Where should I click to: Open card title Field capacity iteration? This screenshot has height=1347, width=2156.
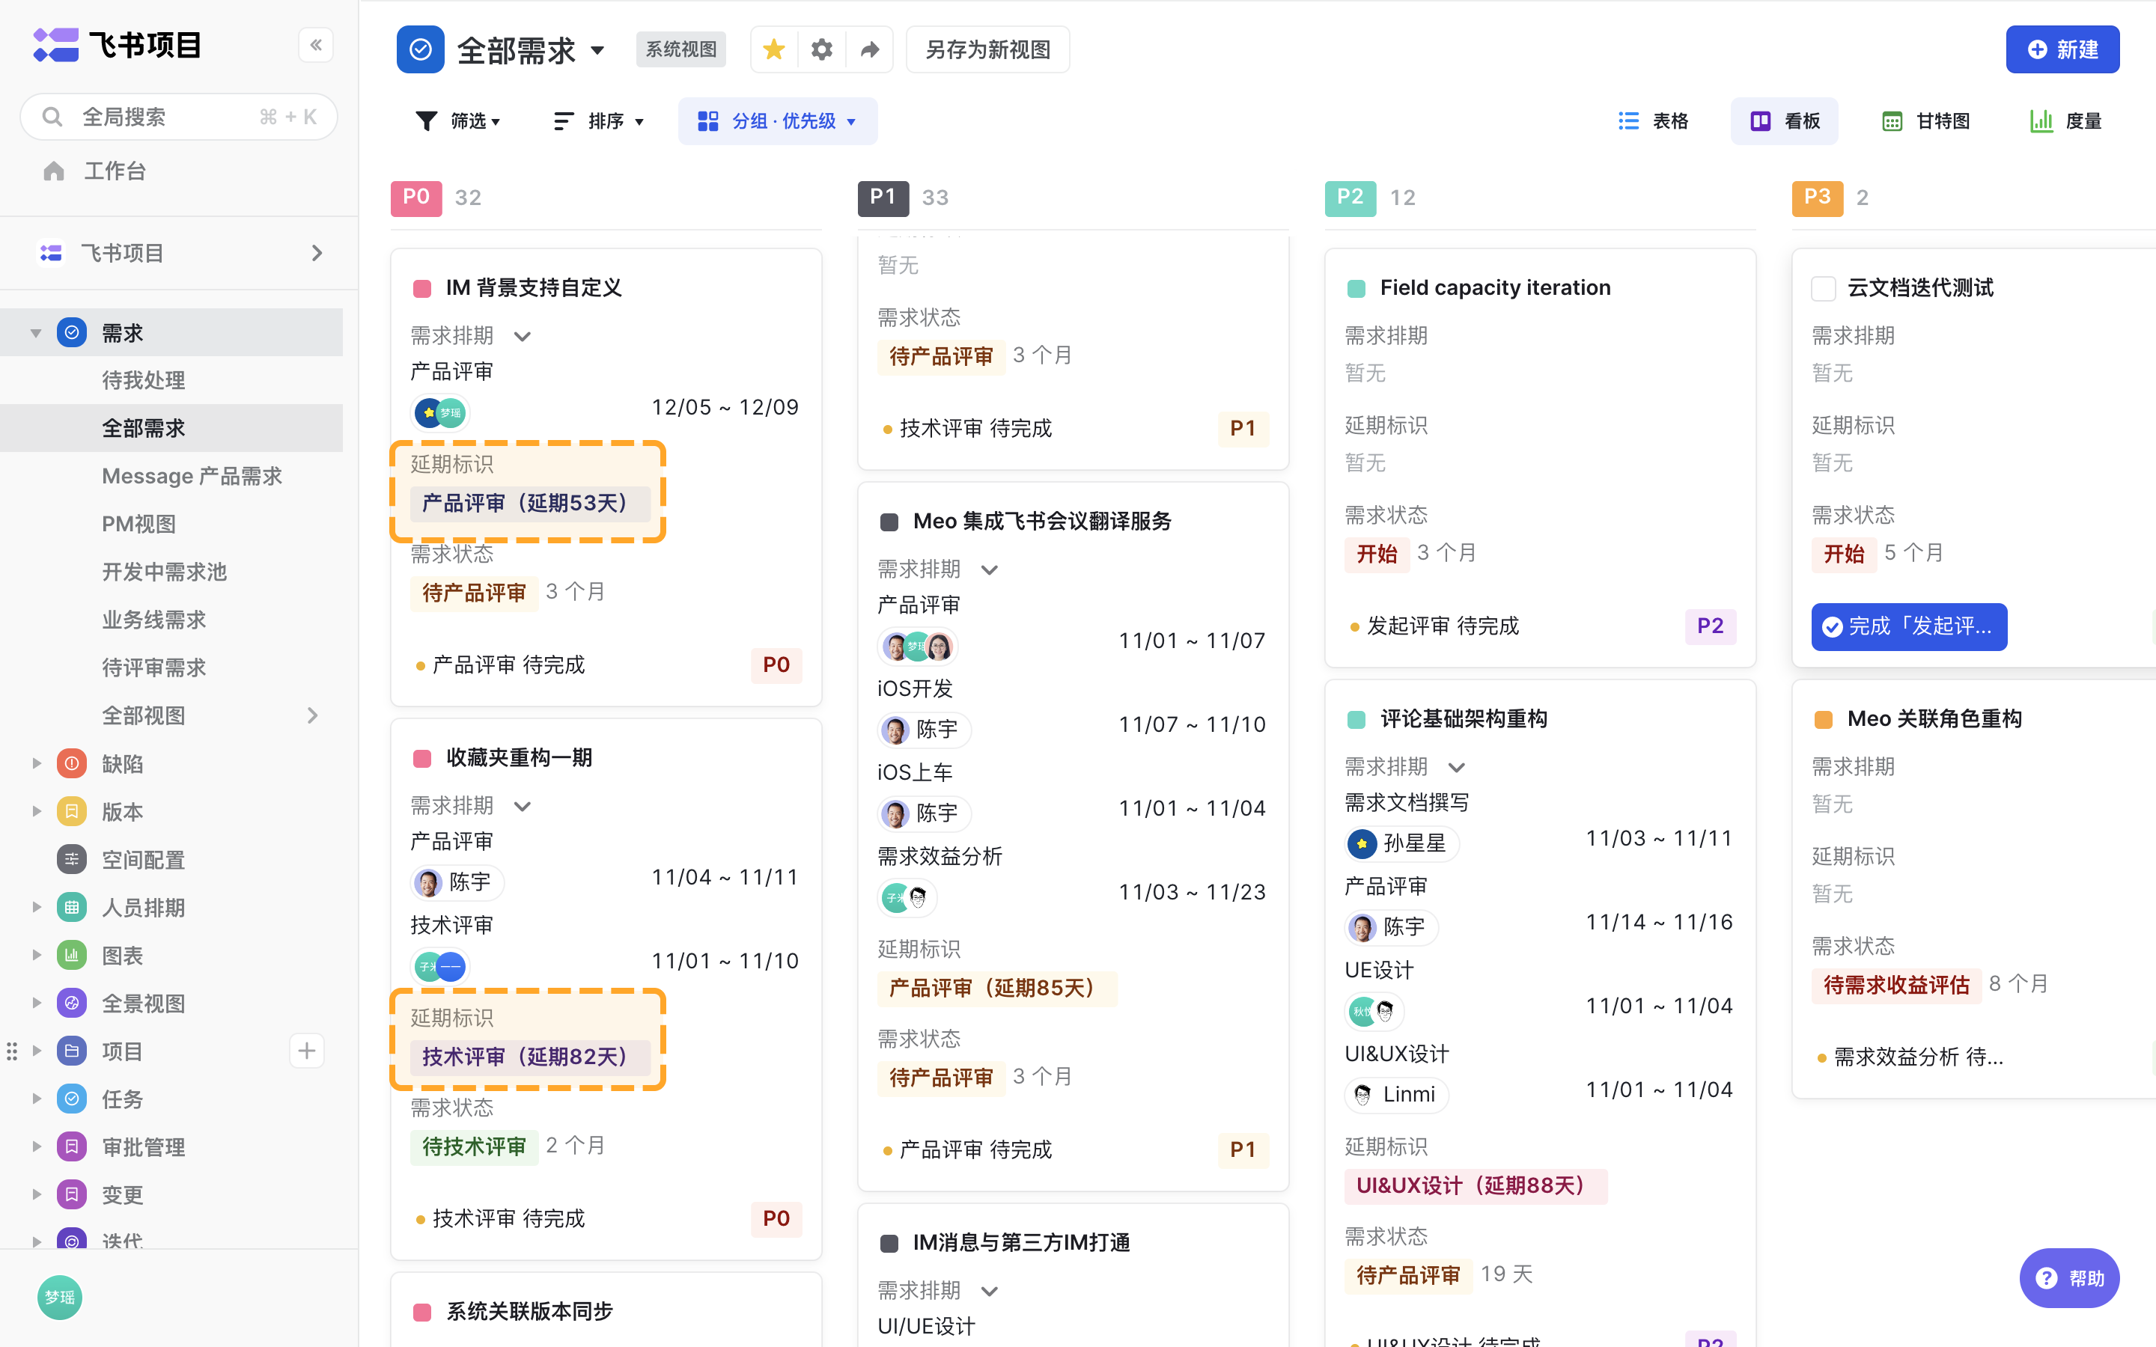coord(1495,288)
